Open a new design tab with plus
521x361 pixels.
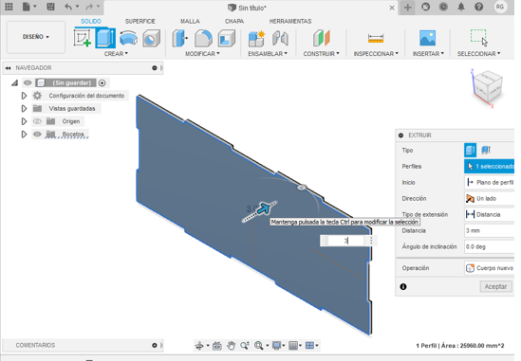pyautogui.click(x=408, y=8)
